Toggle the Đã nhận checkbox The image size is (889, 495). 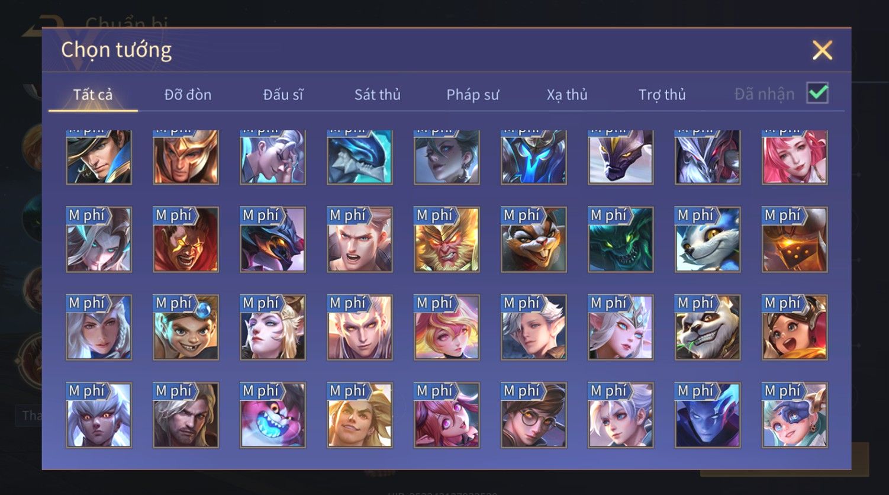click(817, 93)
